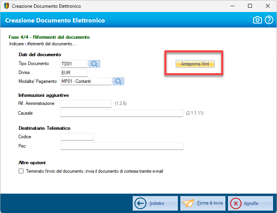Focus the Codice destinatario field
Screen dimensions: 277x213
(77, 137)
